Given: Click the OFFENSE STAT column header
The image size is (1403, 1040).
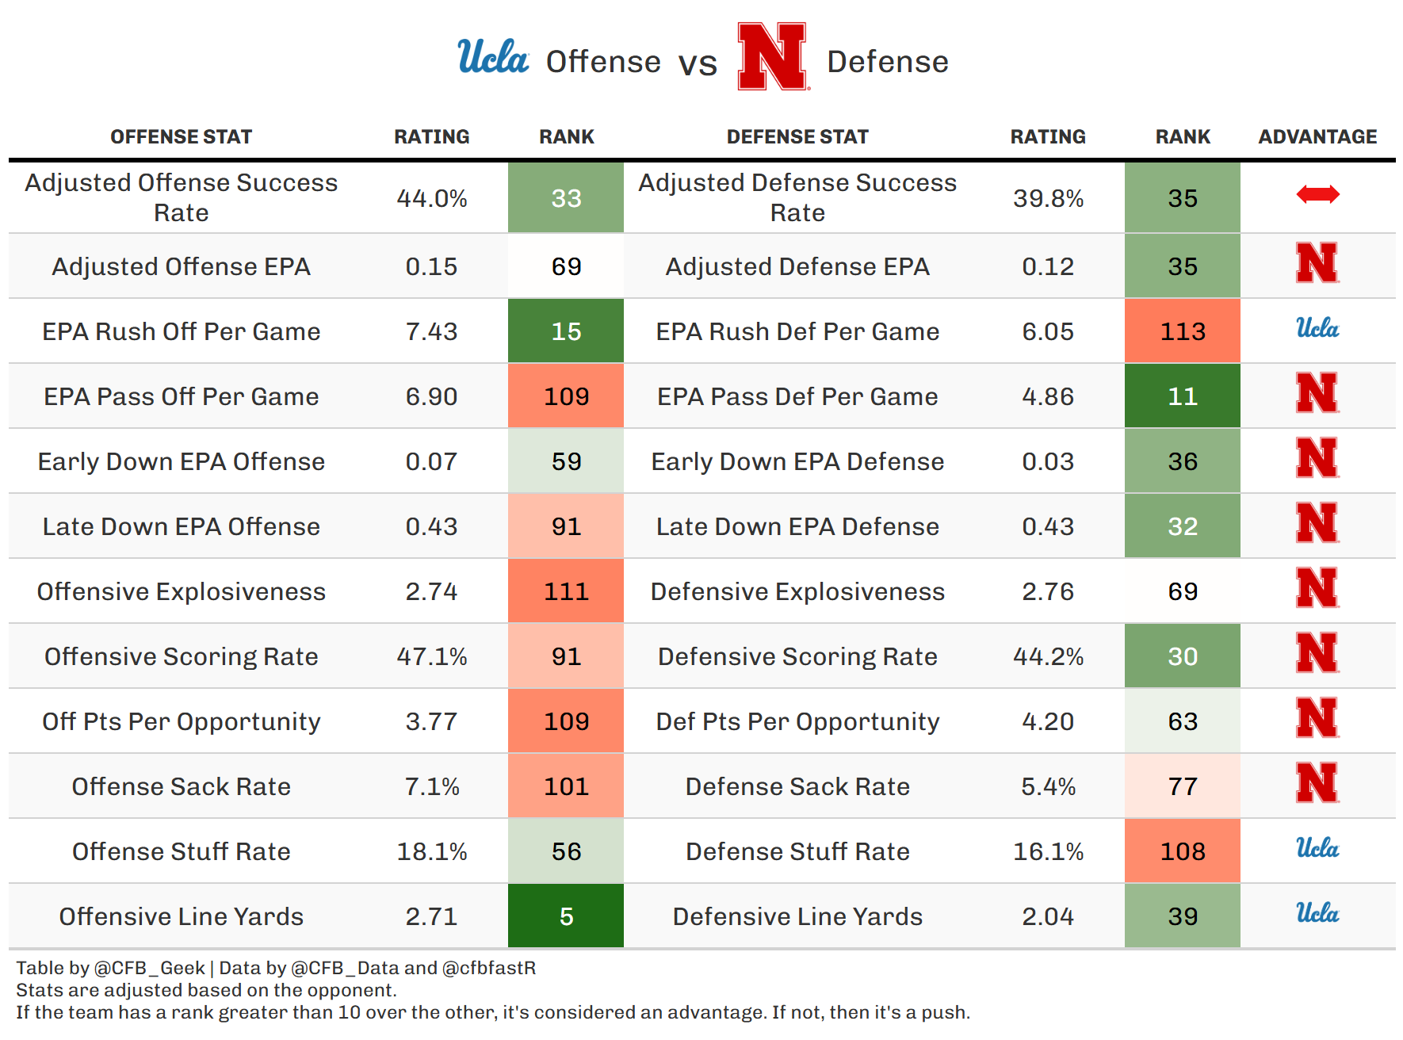Looking at the screenshot, I should click(x=181, y=137).
